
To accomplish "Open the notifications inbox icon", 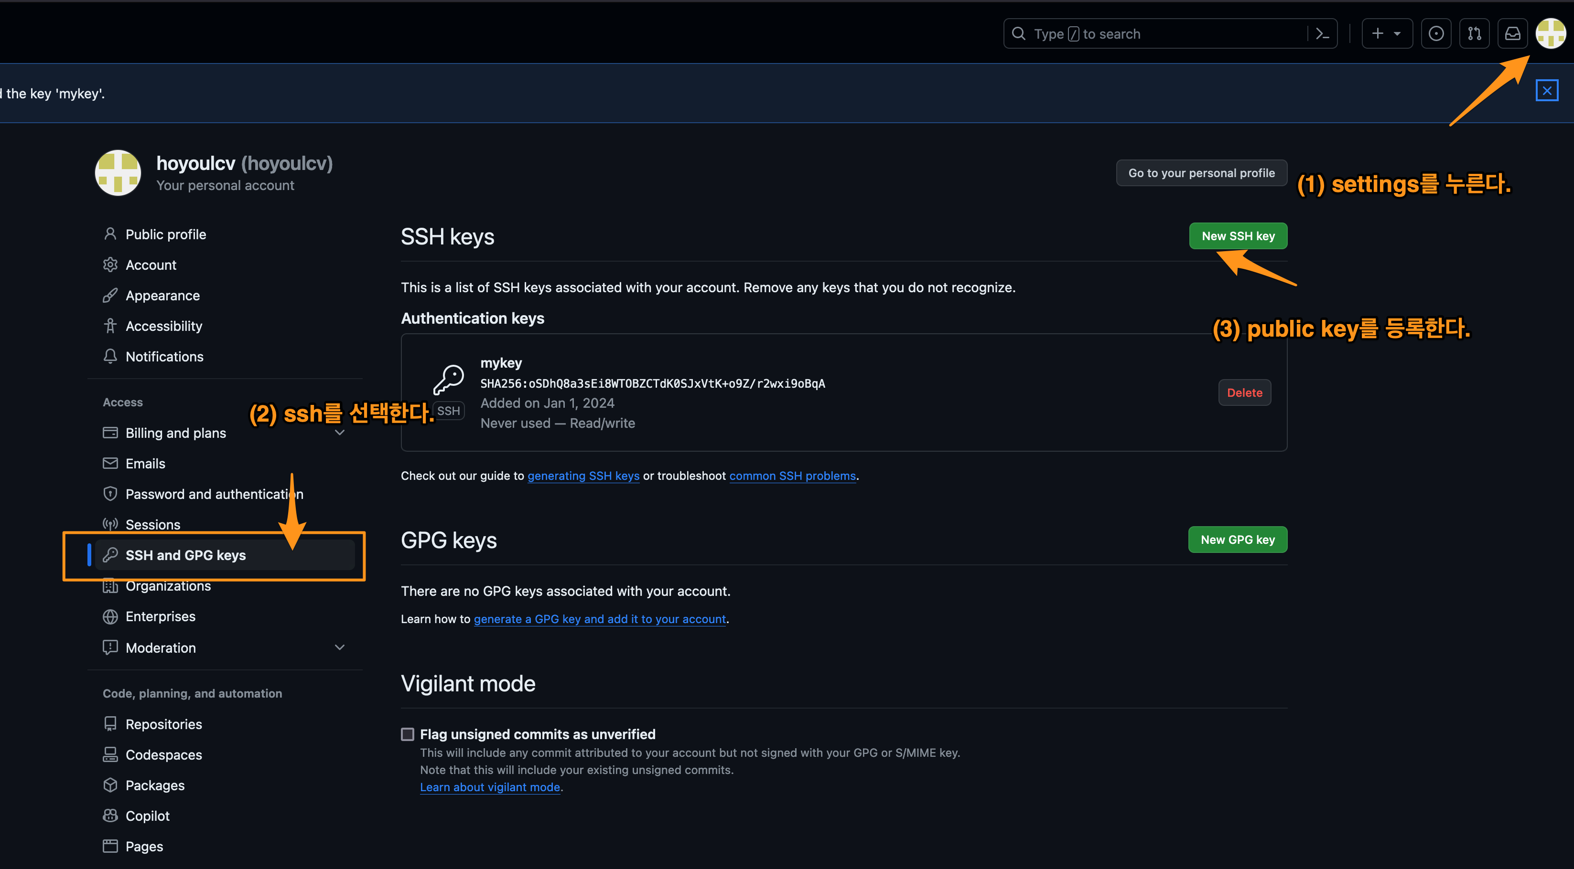I will pos(1513,33).
